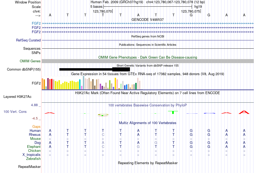
Task: Select the Human alignment row label
Action: click(35, 130)
